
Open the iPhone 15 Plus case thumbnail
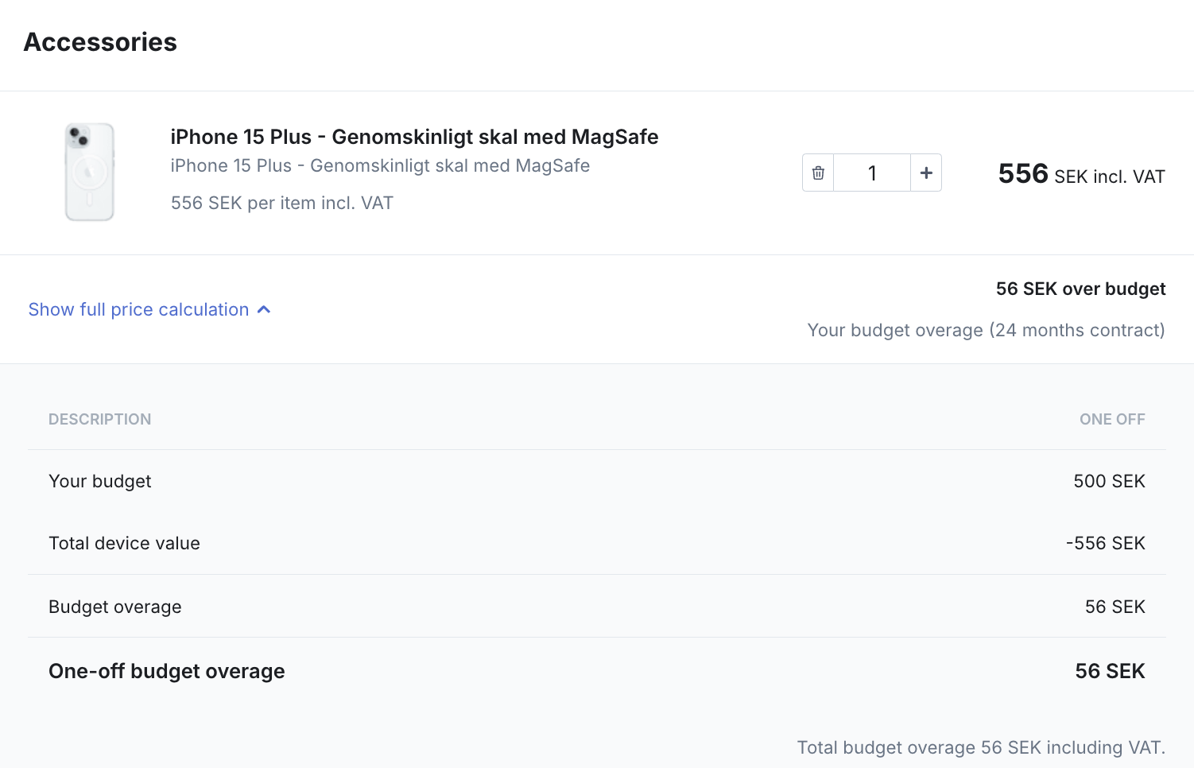[90, 172]
